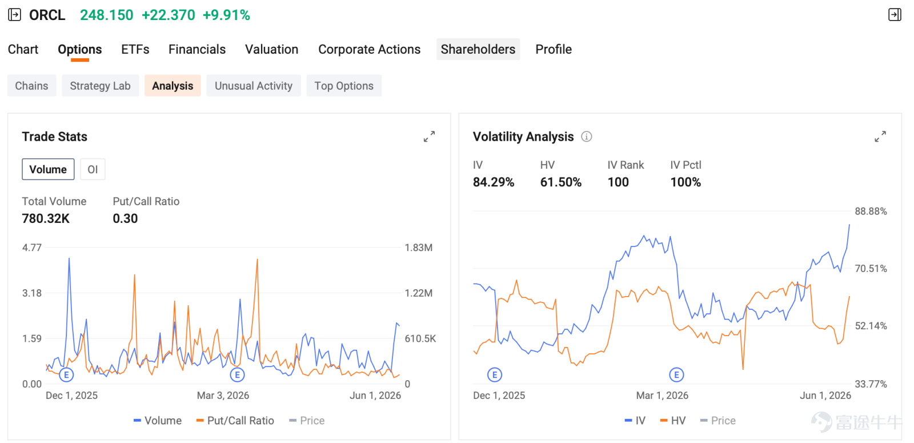The width and height of the screenshot is (914, 443).
Task: Click the HV value 61.50%
Action: pyautogui.click(x=561, y=182)
